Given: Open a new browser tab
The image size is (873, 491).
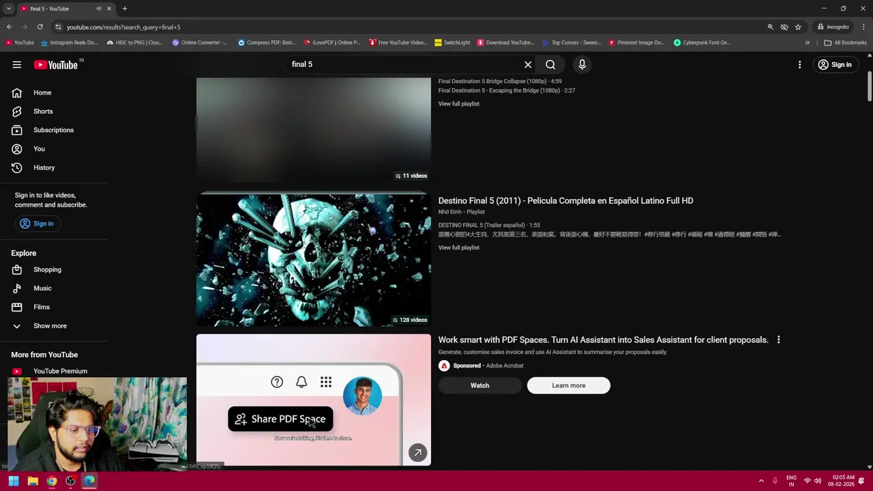Looking at the screenshot, I should point(124,9).
